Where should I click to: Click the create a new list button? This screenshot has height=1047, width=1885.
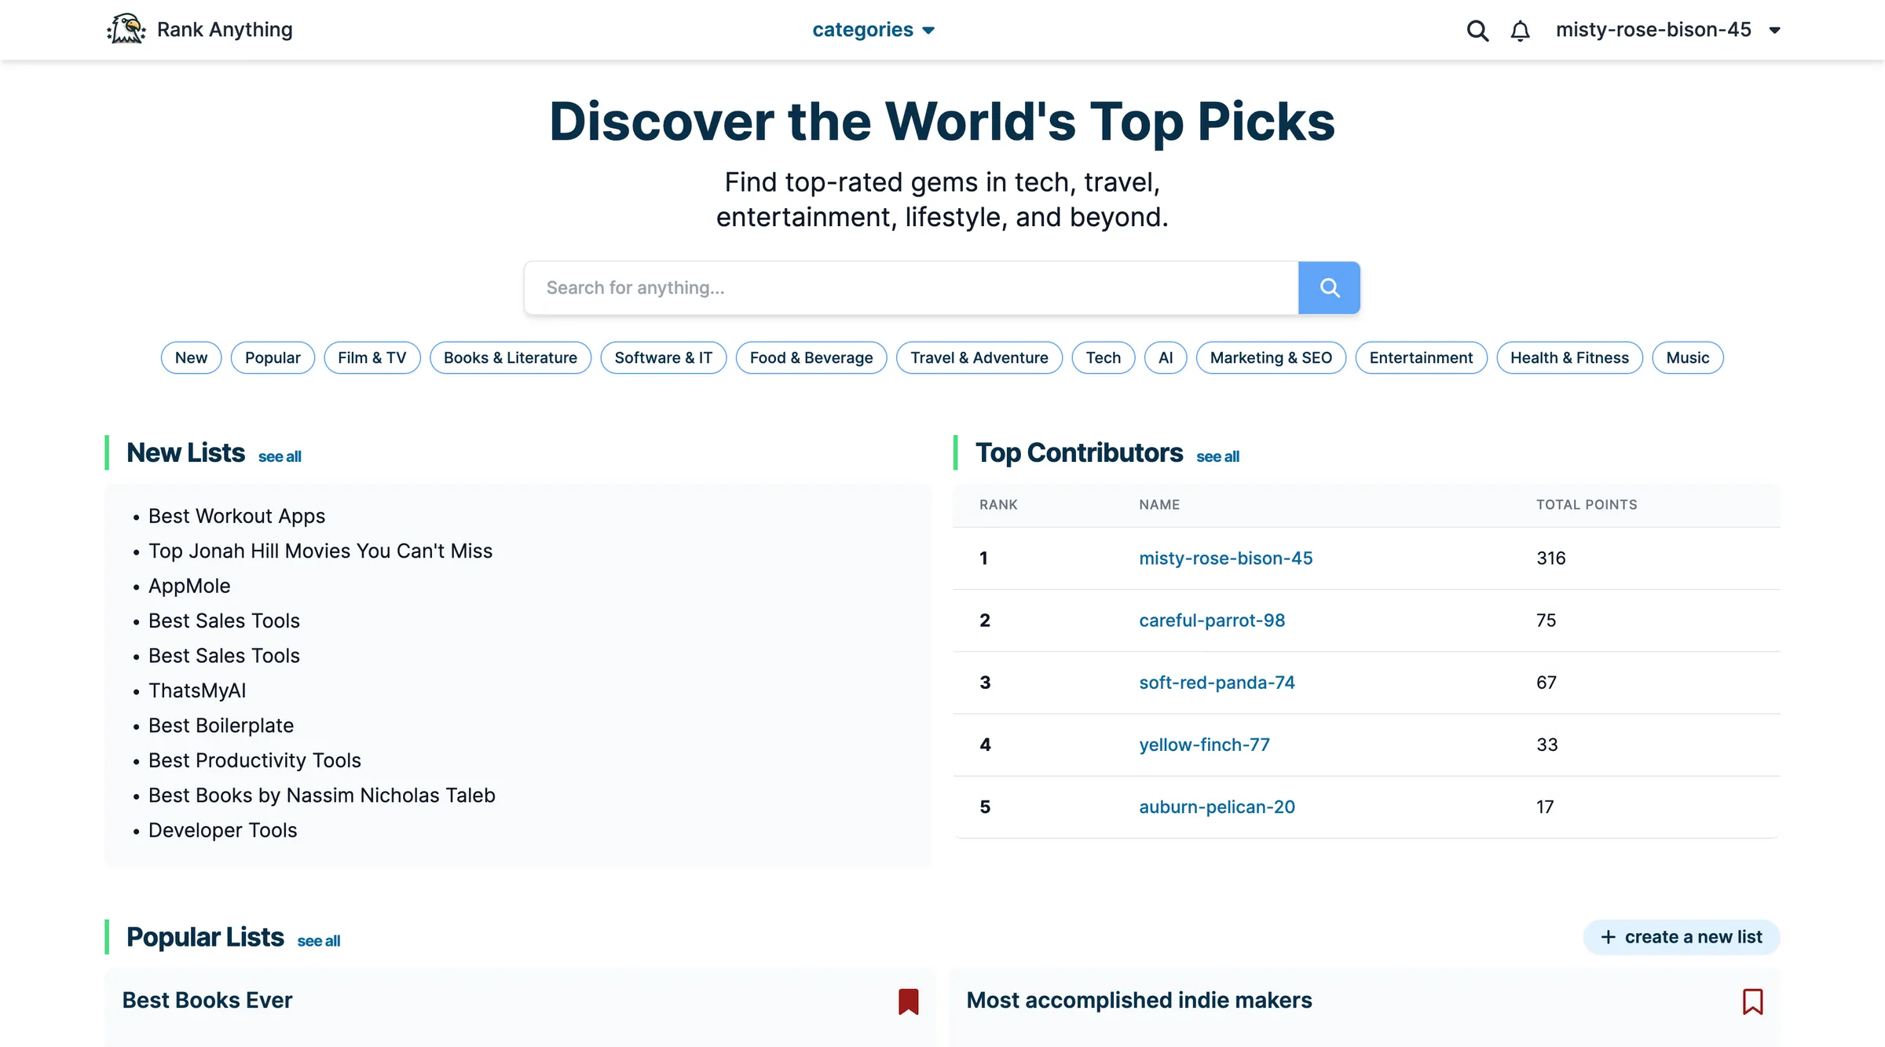[x=1681, y=936]
